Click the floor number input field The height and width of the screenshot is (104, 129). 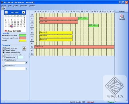(x=20, y=57)
